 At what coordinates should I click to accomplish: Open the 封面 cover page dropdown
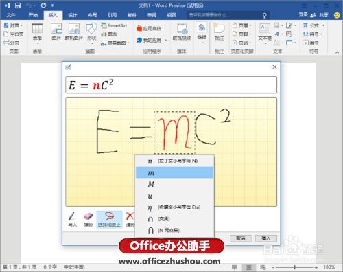tap(13, 25)
